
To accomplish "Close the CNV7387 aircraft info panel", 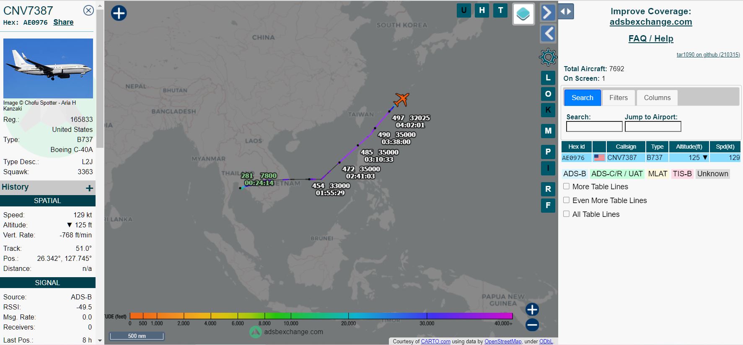I will (88, 10).
